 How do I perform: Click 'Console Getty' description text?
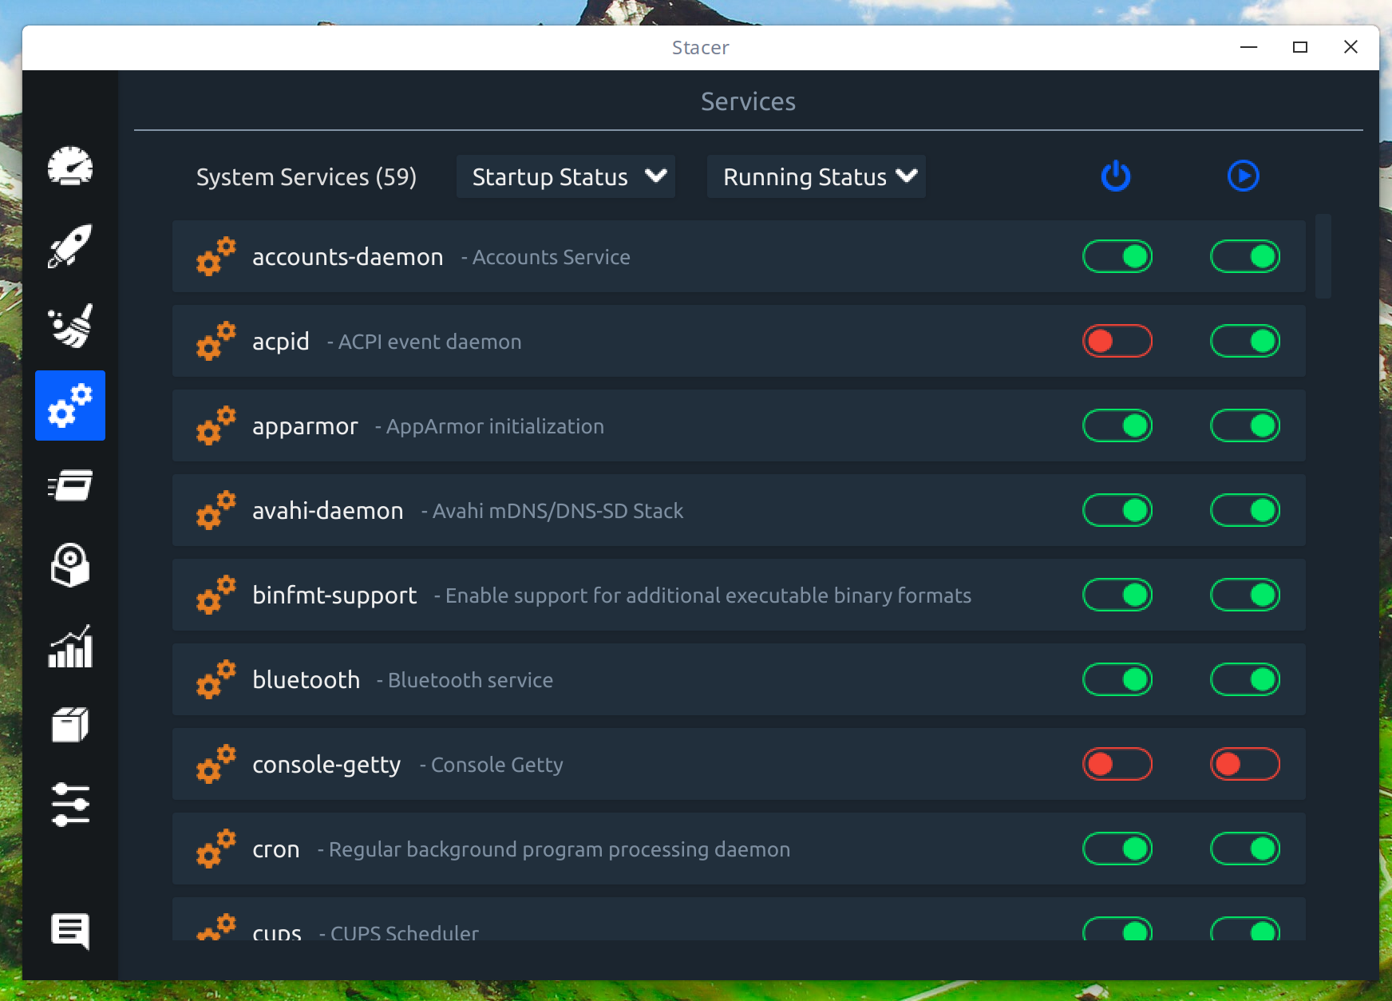point(497,765)
